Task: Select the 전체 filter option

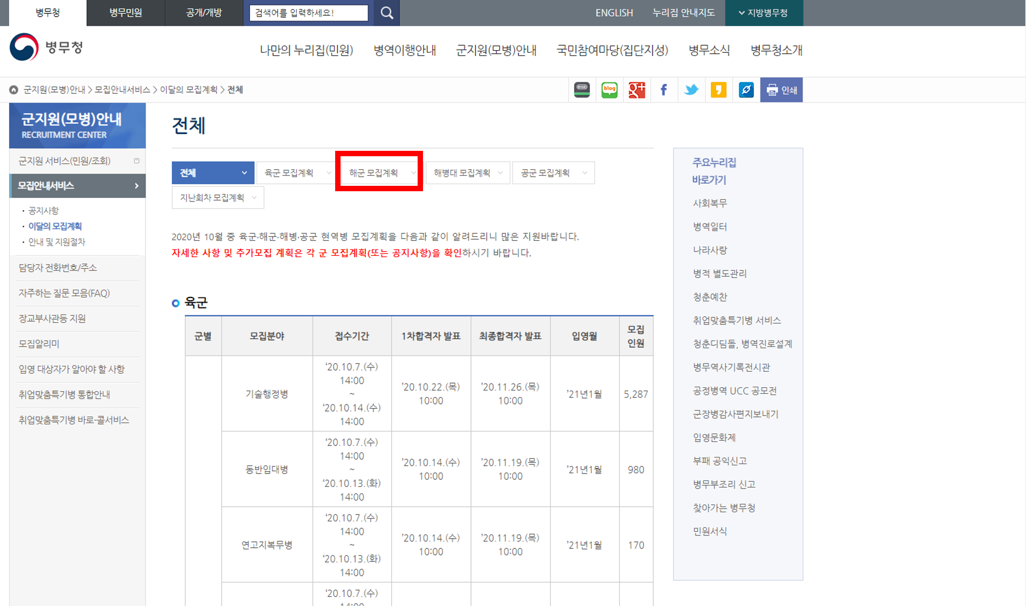Action: point(213,172)
